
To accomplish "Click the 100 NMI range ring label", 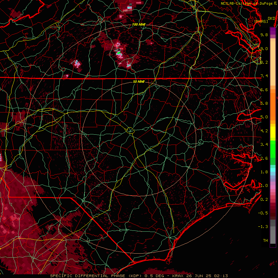I will (x=139, y=24).
